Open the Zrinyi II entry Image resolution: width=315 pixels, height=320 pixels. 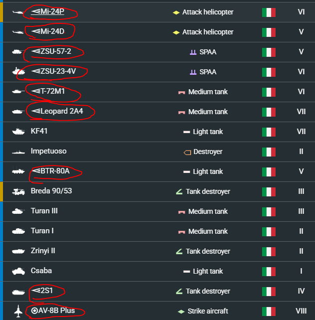pyautogui.click(x=43, y=251)
